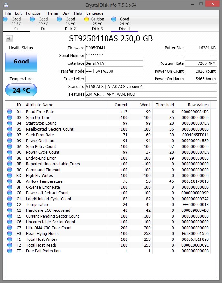This screenshot has width=222, height=283.
Task: Click the Good health status button
Action: click(21, 62)
